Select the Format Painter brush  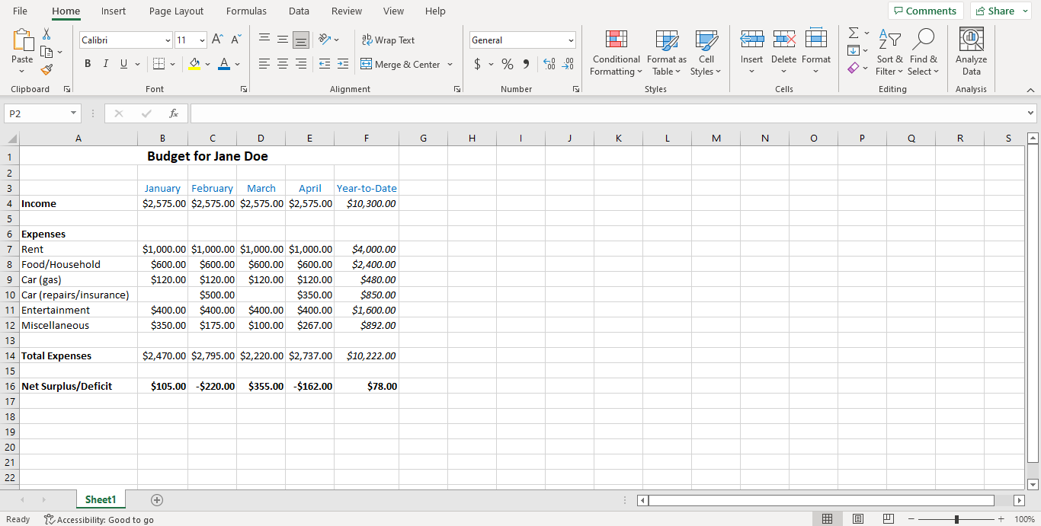click(46, 69)
